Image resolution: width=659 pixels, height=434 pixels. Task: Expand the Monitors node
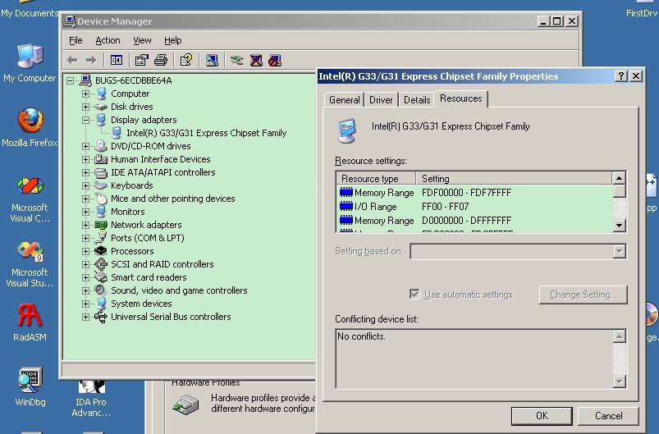point(85,212)
